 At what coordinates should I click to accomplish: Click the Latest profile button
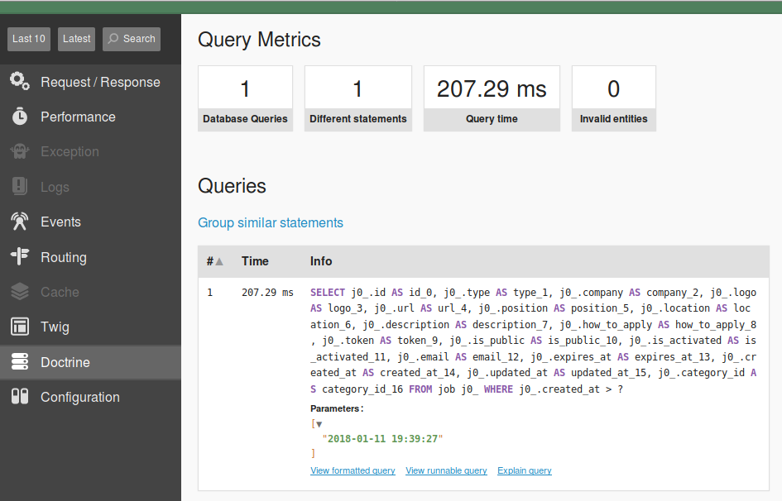[x=76, y=39]
